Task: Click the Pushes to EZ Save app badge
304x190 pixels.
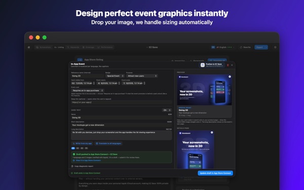Action: [212, 65]
